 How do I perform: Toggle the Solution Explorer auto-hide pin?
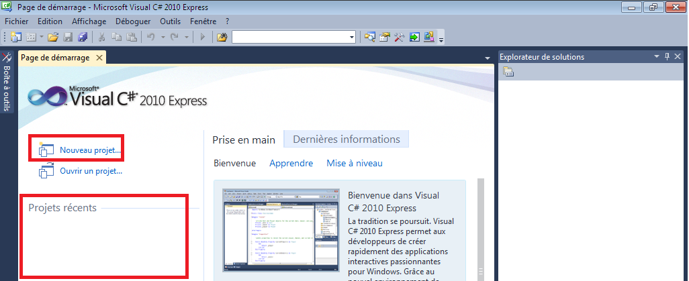[667, 56]
